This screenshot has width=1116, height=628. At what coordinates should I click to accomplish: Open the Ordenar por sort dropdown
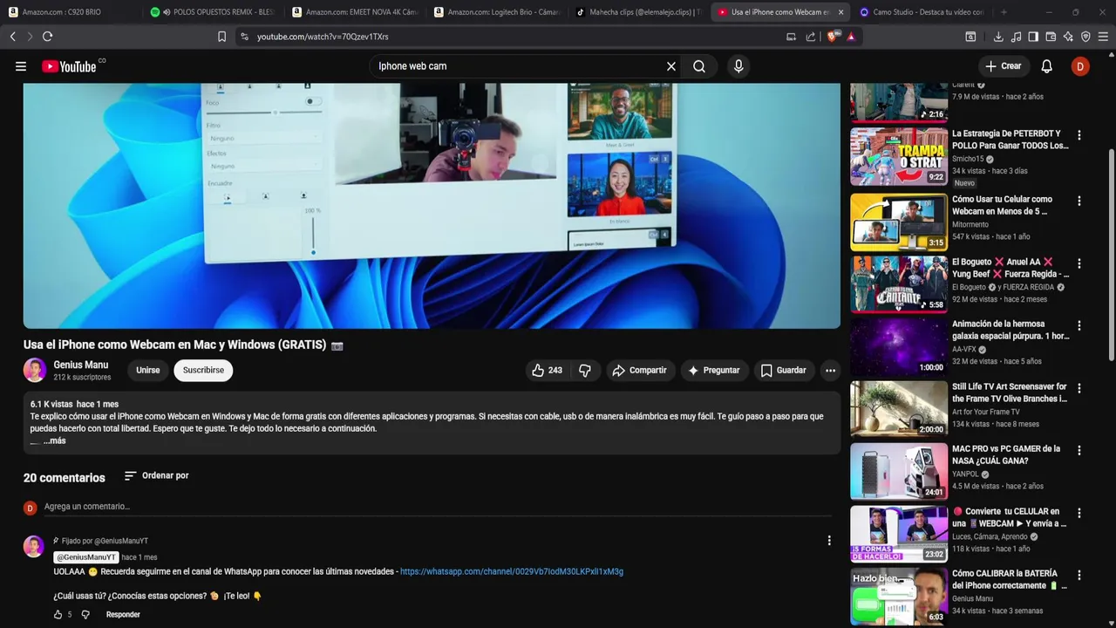coord(157,475)
